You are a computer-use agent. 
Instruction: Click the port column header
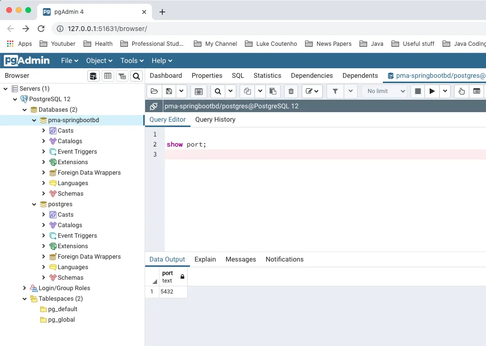click(173, 277)
